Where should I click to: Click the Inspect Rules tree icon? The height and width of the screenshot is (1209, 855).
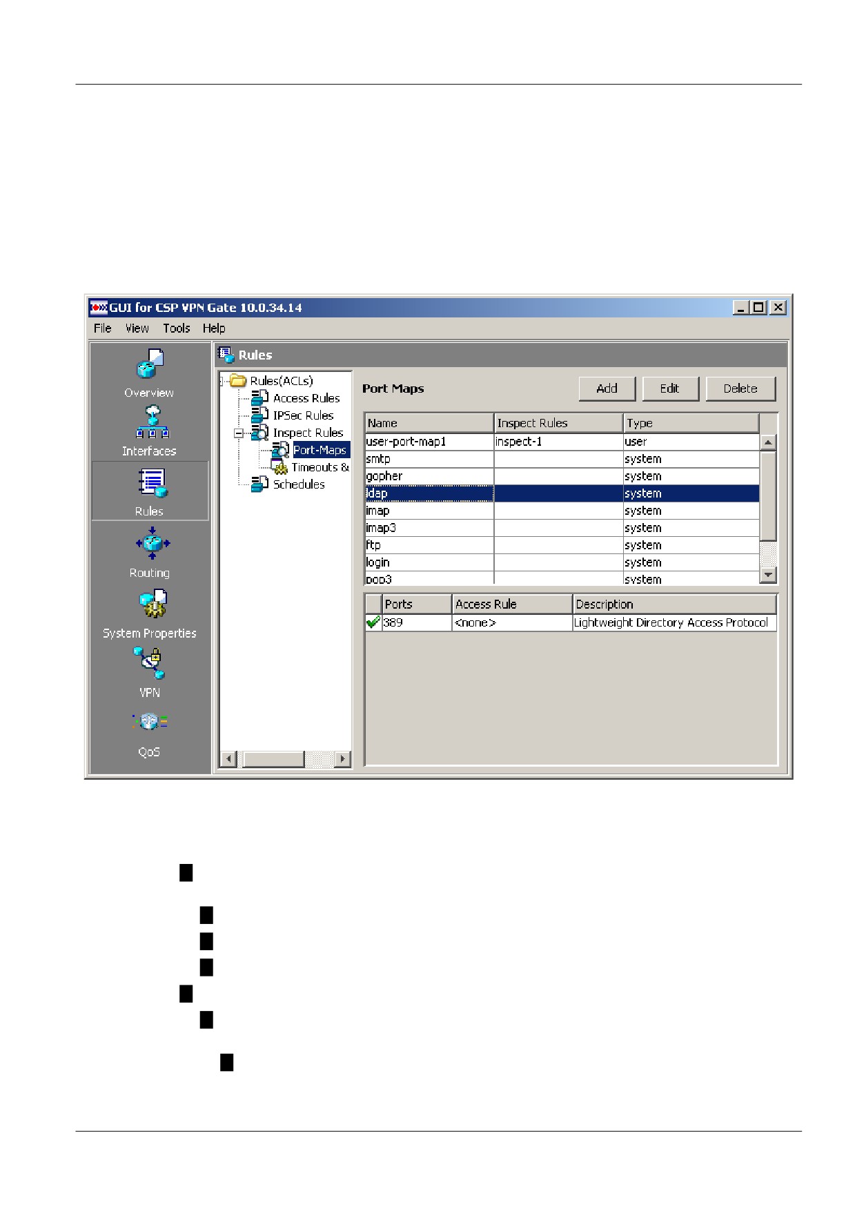(259, 433)
